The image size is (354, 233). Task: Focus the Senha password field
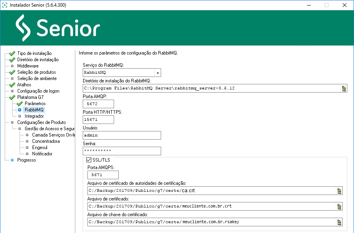[122, 151]
